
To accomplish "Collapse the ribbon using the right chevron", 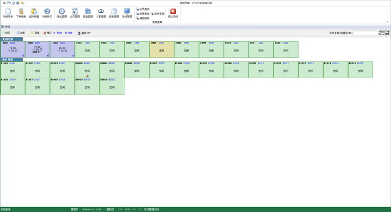I will tap(387, 22).
